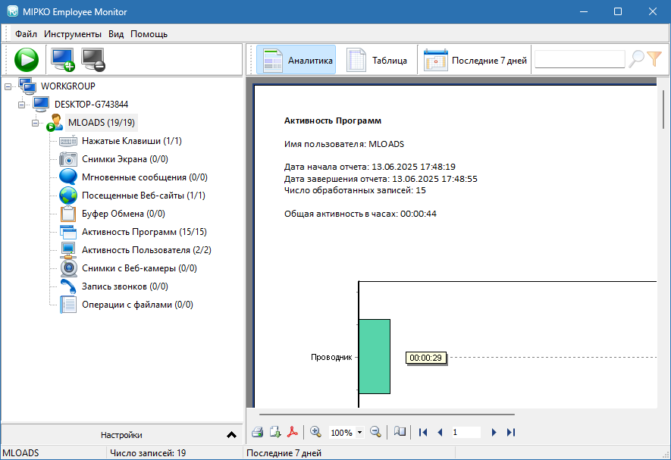Click the Активность Программ report heading
Image resolution: width=671 pixels, height=460 pixels.
333,120
